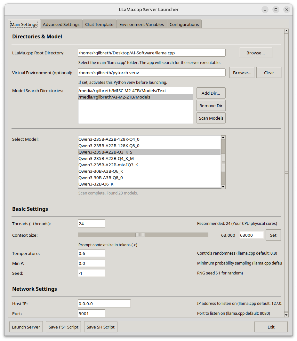
Task: Open the Environment Variables tab
Action: tap(142, 24)
